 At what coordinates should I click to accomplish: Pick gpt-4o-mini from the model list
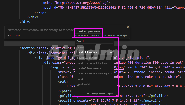click(95, 84)
